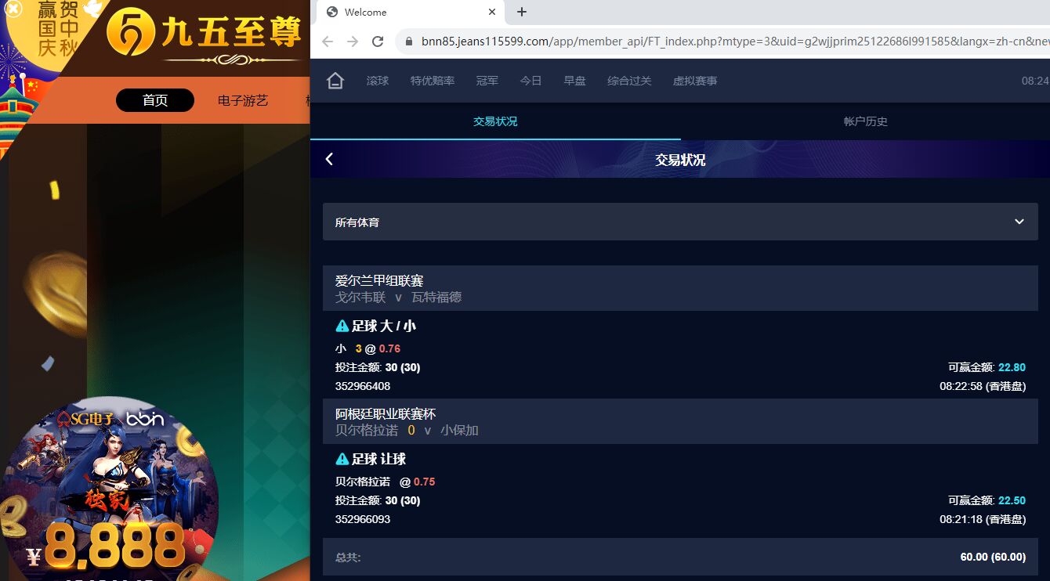The width and height of the screenshot is (1050, 581).
Task: Open the 滚球 menu item
Action: point(378,81)
